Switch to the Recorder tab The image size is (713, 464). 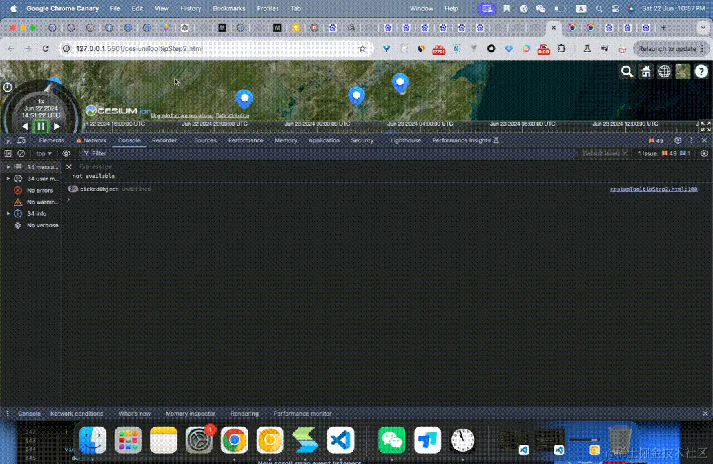(x=164, y=140)
